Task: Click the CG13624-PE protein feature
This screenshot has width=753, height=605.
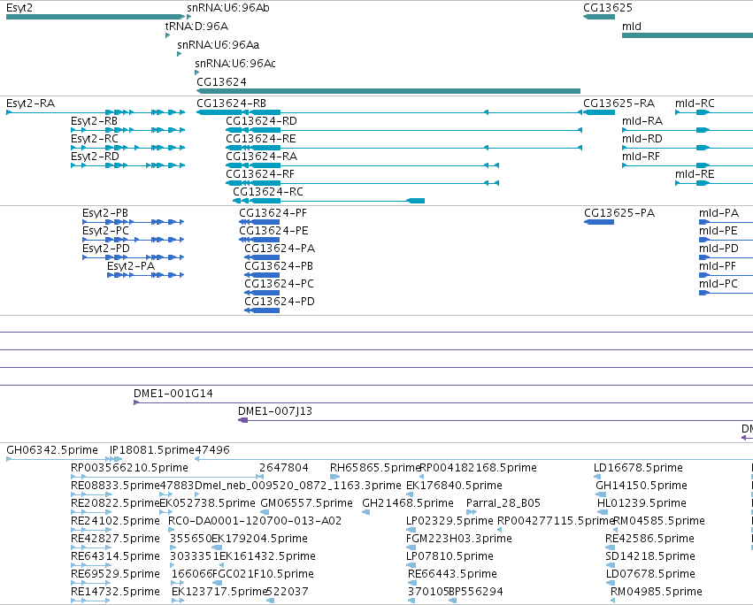Action: 259,240
